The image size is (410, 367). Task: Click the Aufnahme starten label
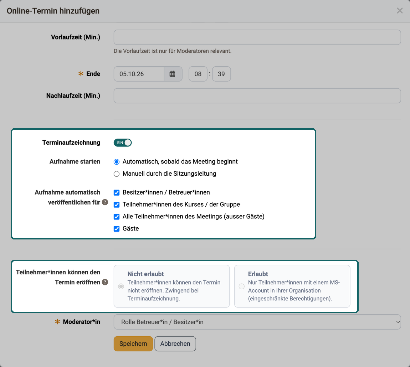point(75,161)
